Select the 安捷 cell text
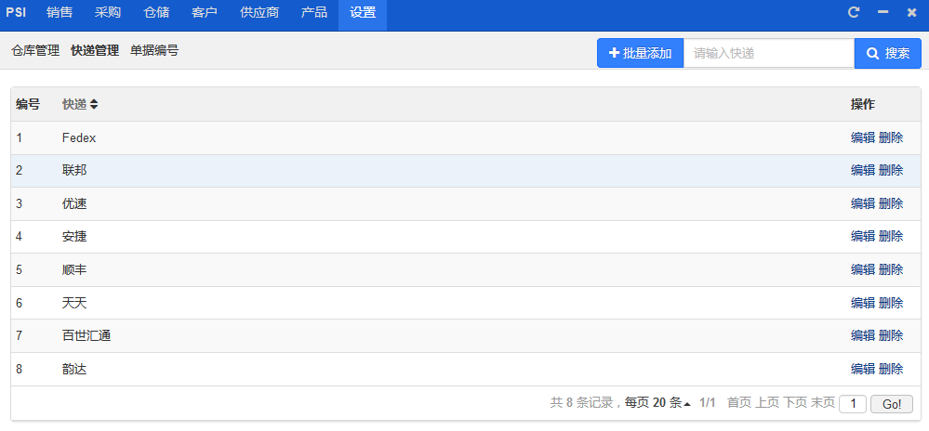Viewport: 929px width, 431px height. click(x=74, y=237)
